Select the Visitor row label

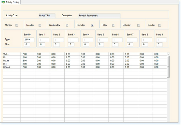(x=6, y=54)
